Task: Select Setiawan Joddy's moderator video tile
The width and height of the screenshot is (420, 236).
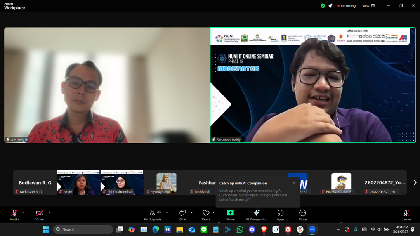Action: [x=313, y=85]
